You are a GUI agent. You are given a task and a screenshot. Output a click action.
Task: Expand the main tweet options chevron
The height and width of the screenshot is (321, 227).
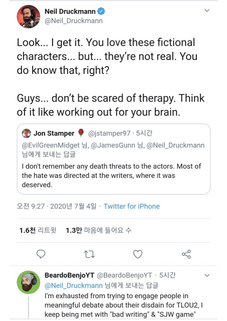[x=207, y=11]
